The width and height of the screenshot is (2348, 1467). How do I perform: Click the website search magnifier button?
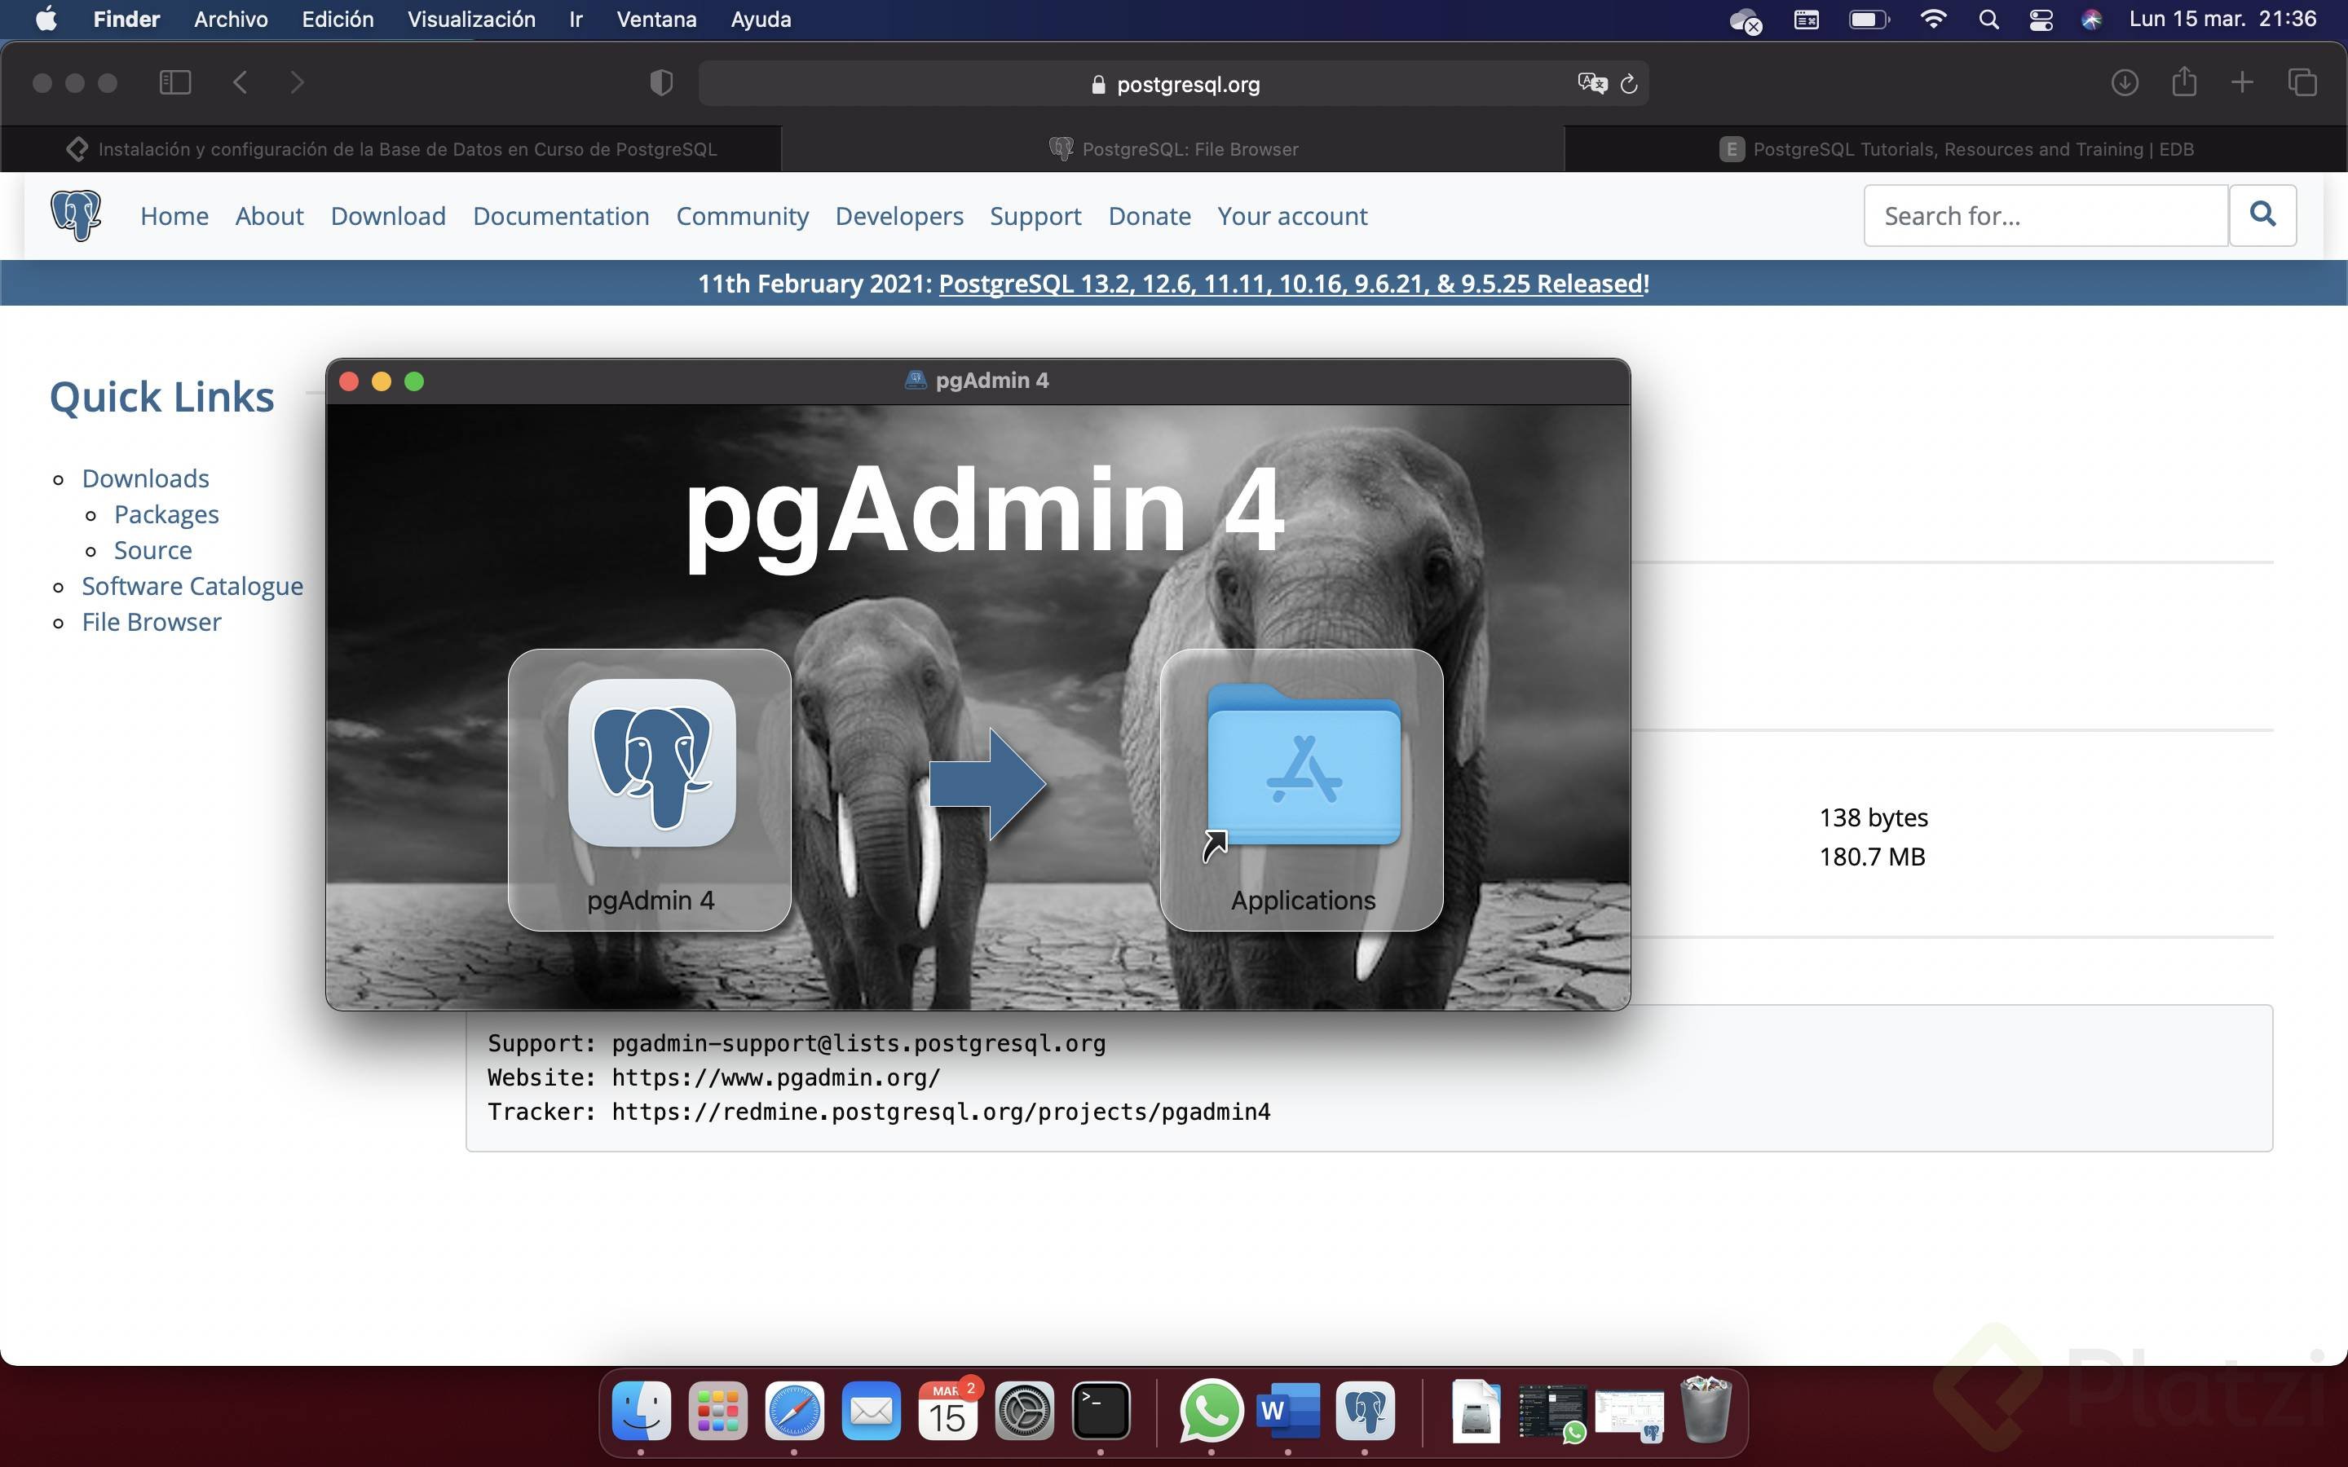[2262, 214]
